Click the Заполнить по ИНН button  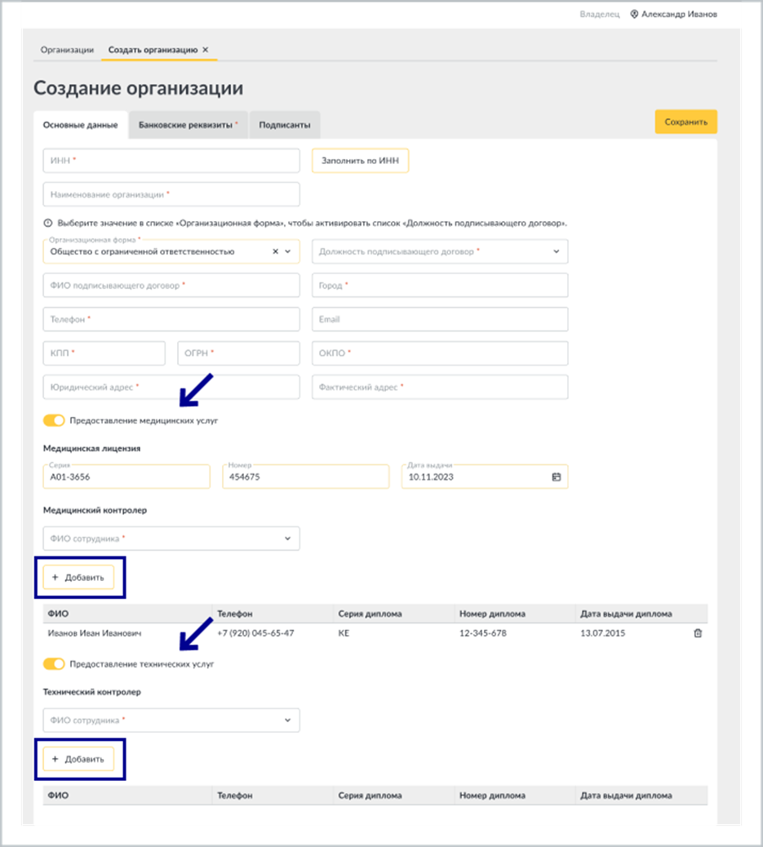[360, 161]
